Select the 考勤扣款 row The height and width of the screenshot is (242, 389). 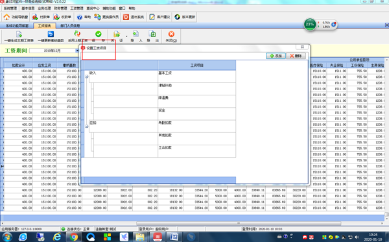[x=196, y=127]
